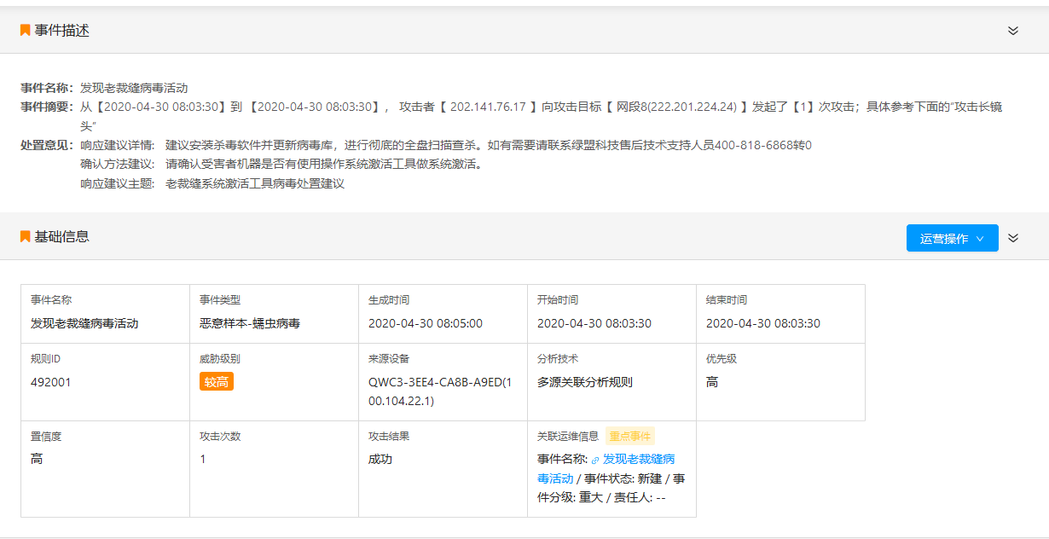The width and height of the screenshot is (1049, 539).
Task: Open the 运营操作 dropdown button
Action: [952, 239]
